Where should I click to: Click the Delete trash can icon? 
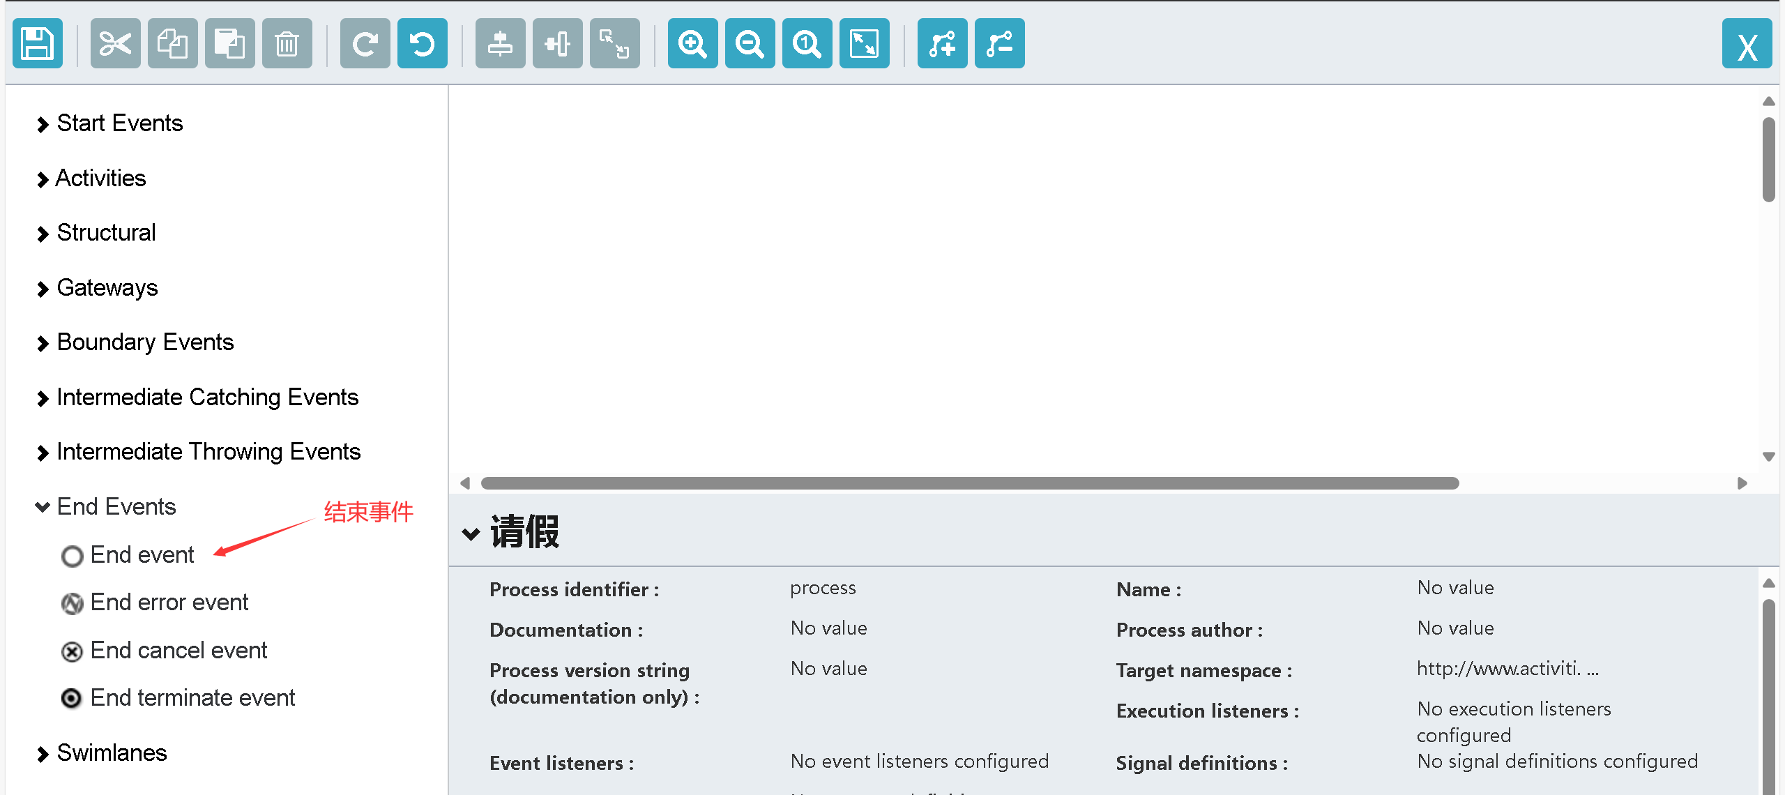[x=287, y=44]
